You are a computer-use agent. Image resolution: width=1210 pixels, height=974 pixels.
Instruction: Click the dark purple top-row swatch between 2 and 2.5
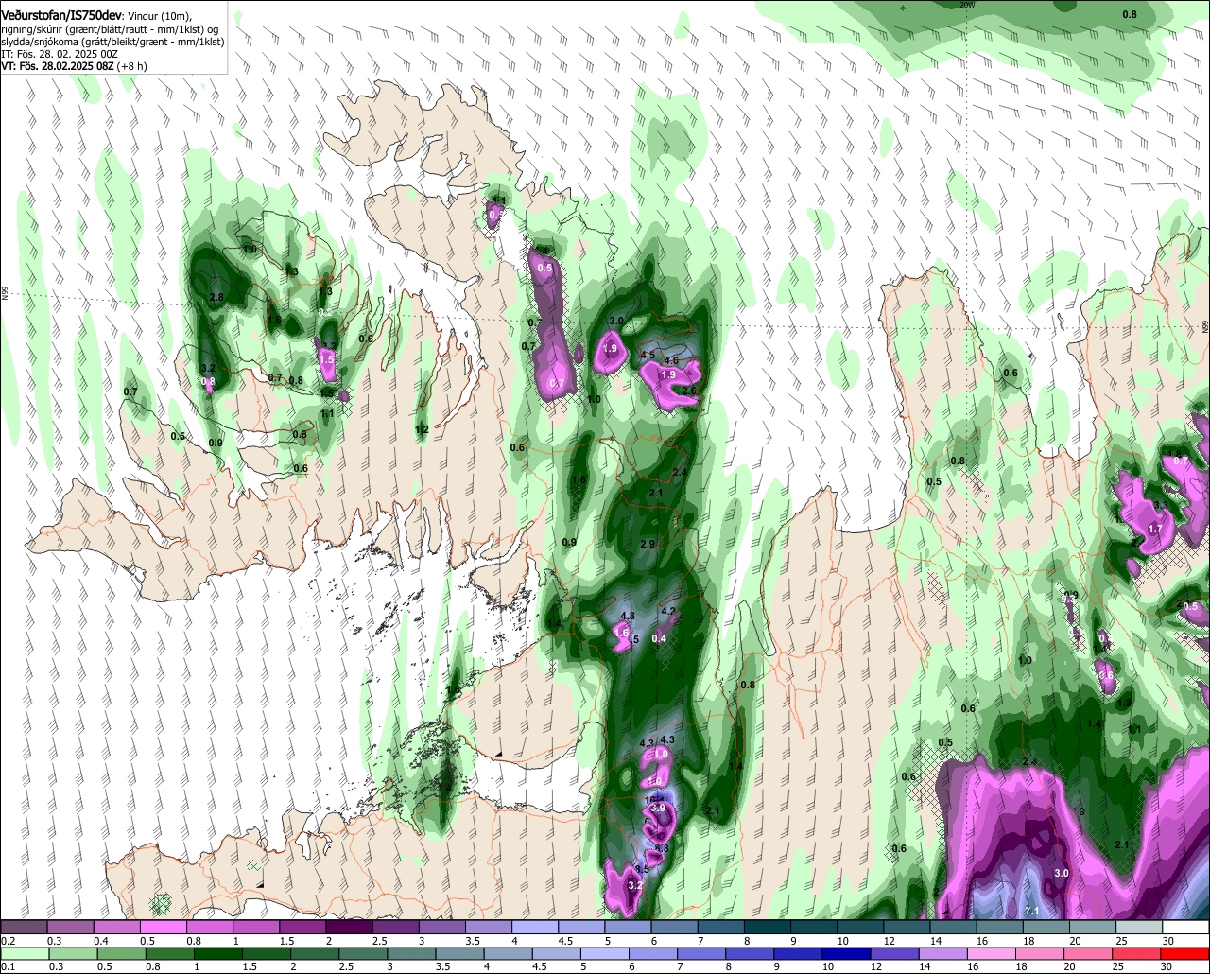pos(348,928)
